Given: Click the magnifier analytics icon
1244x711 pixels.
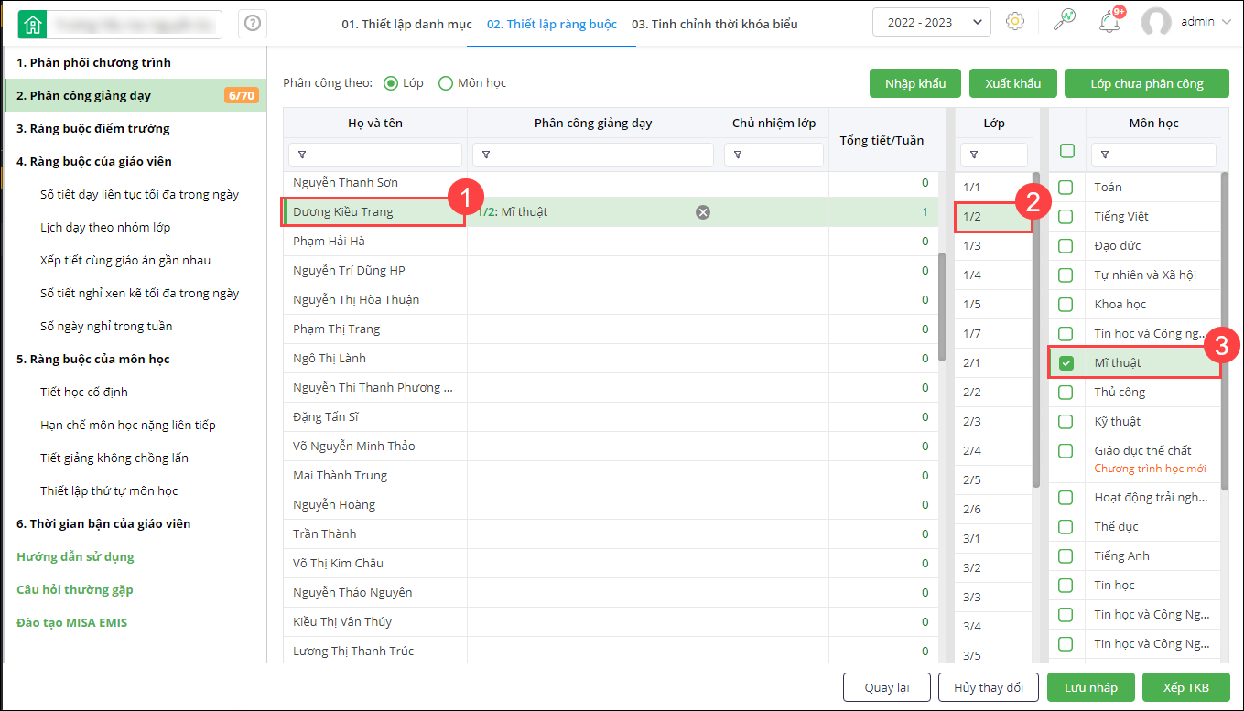Looking at the screenshot, I should pos(1064,22).
